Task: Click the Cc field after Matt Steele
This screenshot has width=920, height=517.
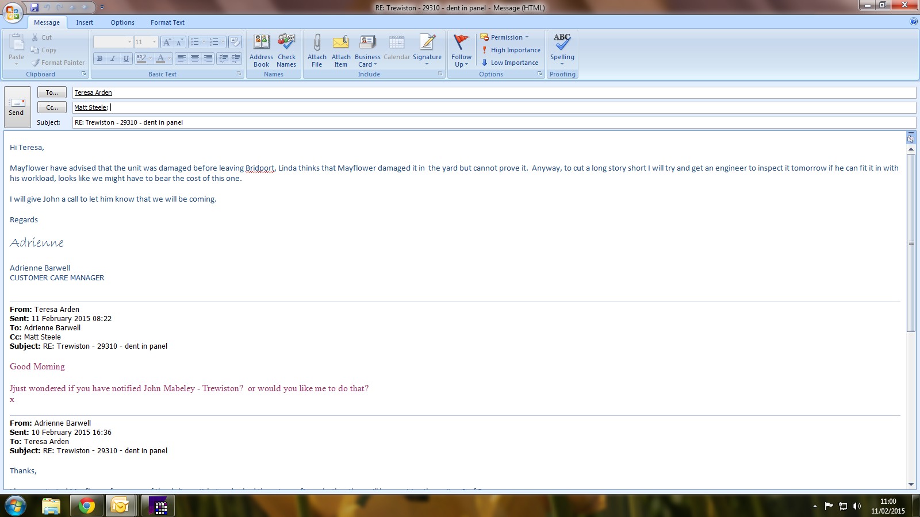Action: pos(494,107)
